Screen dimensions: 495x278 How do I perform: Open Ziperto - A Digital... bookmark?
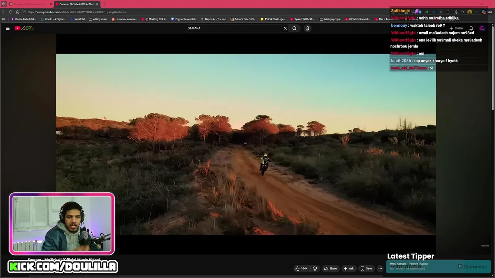click(53, 19)
